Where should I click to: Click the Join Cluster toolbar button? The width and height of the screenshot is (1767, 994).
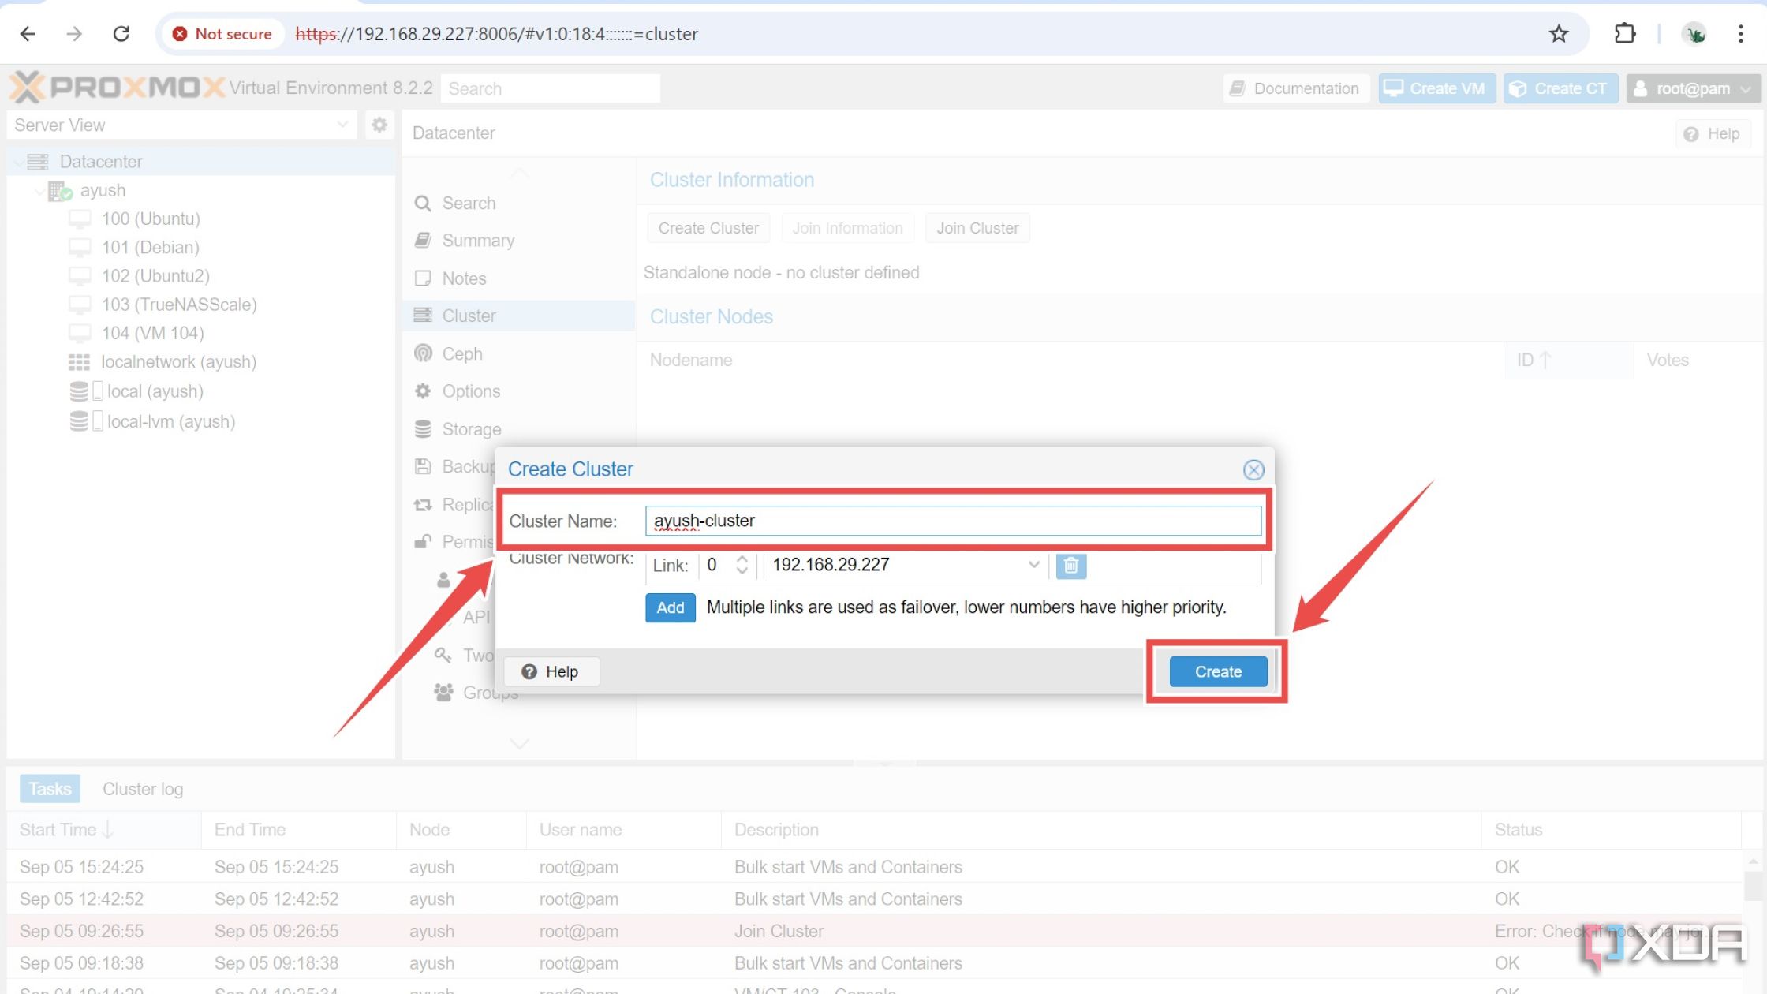[977, 228]
